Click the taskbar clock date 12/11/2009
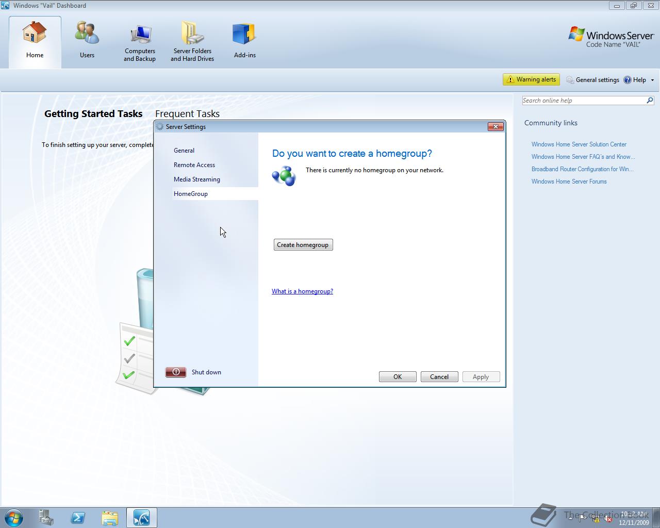Image resolution: width=660 pixels, height=528 pixels. click(634, 522)
